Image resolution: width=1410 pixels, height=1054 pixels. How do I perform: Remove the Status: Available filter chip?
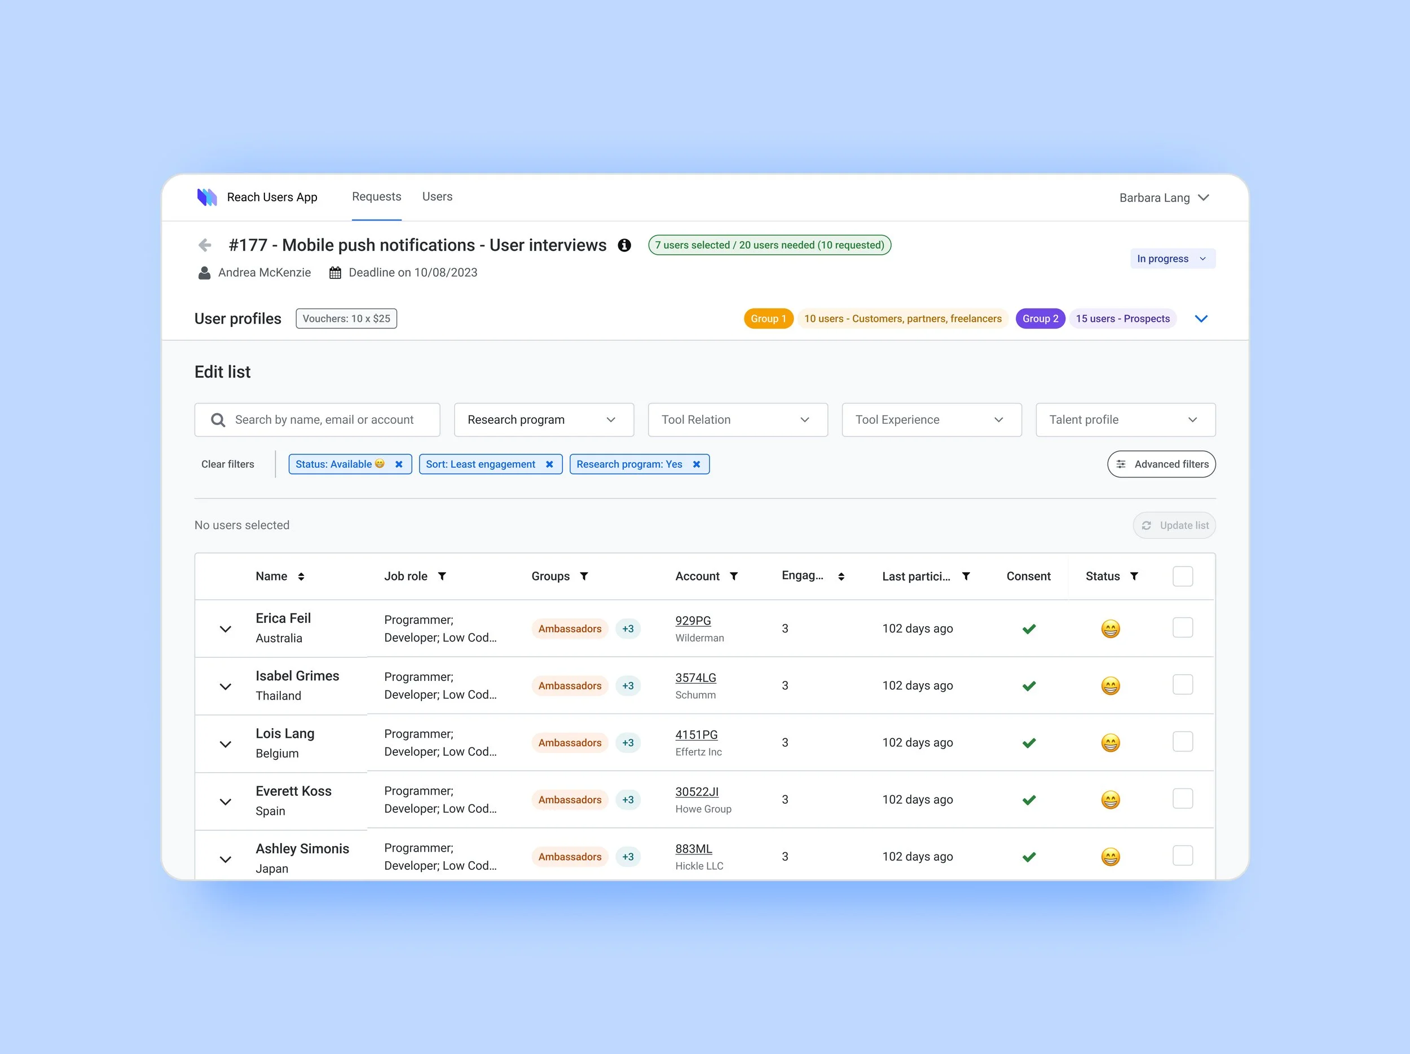click(x=399, y=464)
